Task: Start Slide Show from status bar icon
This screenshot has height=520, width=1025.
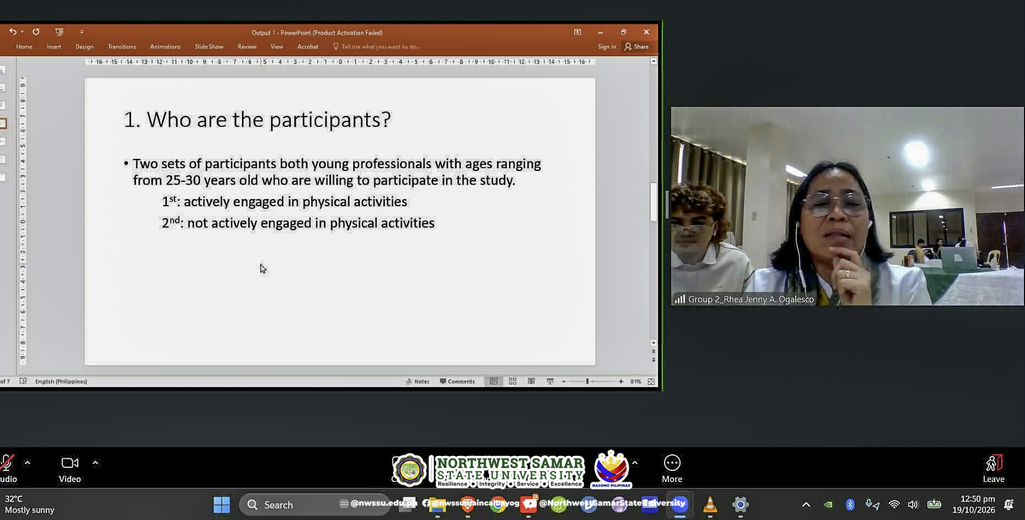Action: pos(550,382)
